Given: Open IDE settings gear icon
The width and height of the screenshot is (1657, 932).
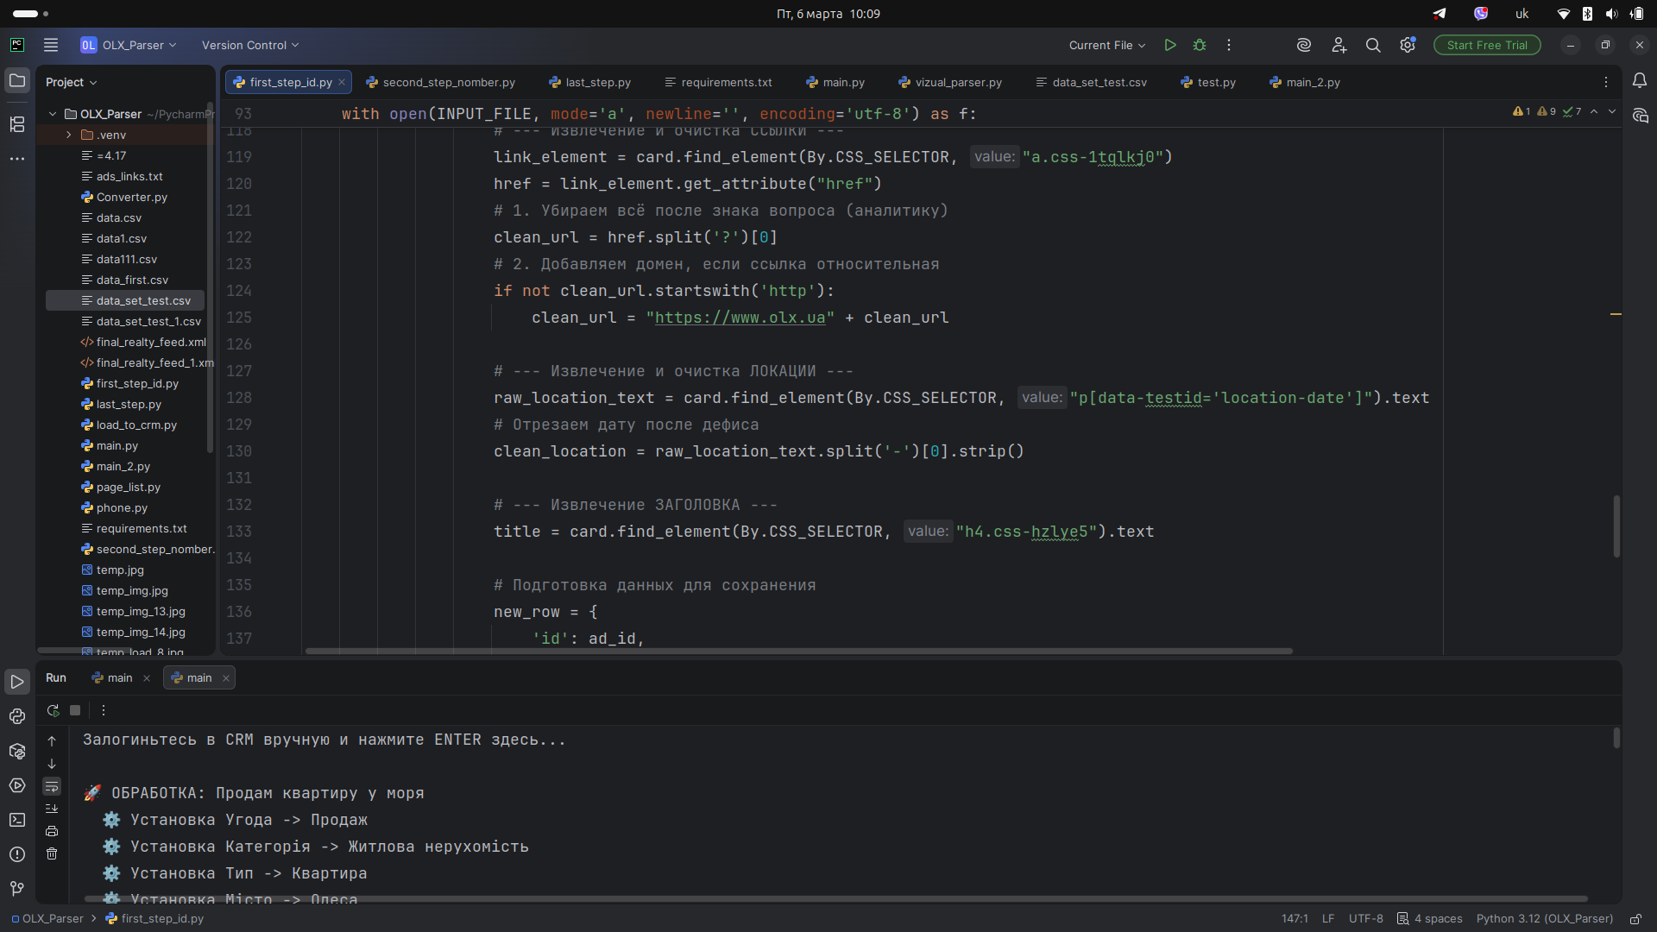Looking at the screenshot, I should pos(1408,45).
